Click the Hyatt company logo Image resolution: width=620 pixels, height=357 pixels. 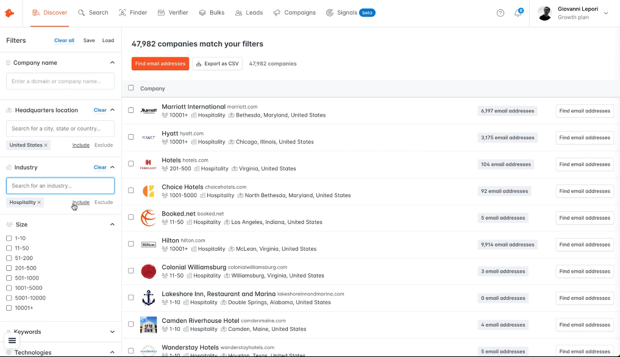149,137
